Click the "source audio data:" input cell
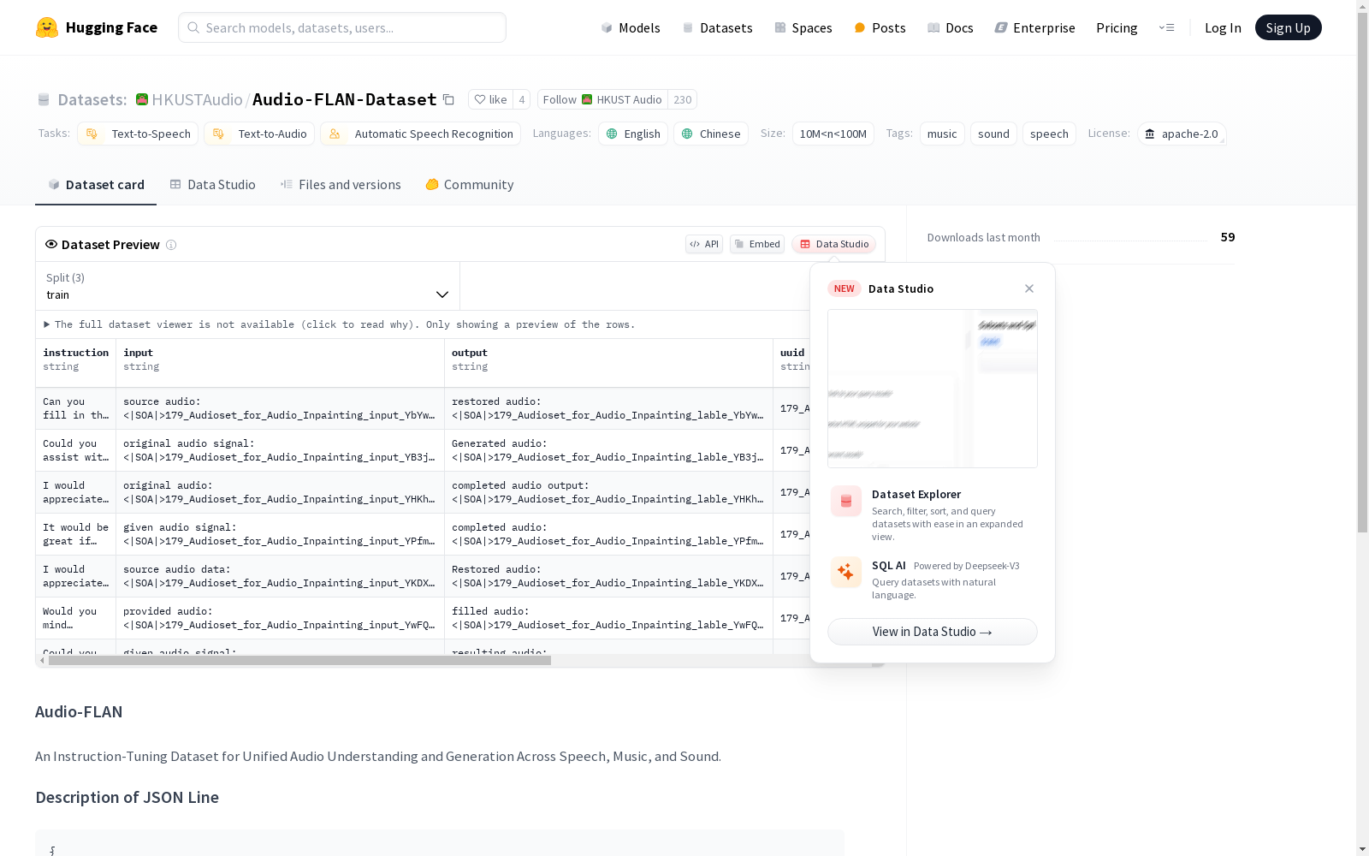Viewport: 1369px width, 856px height. (x=281, y=576)
